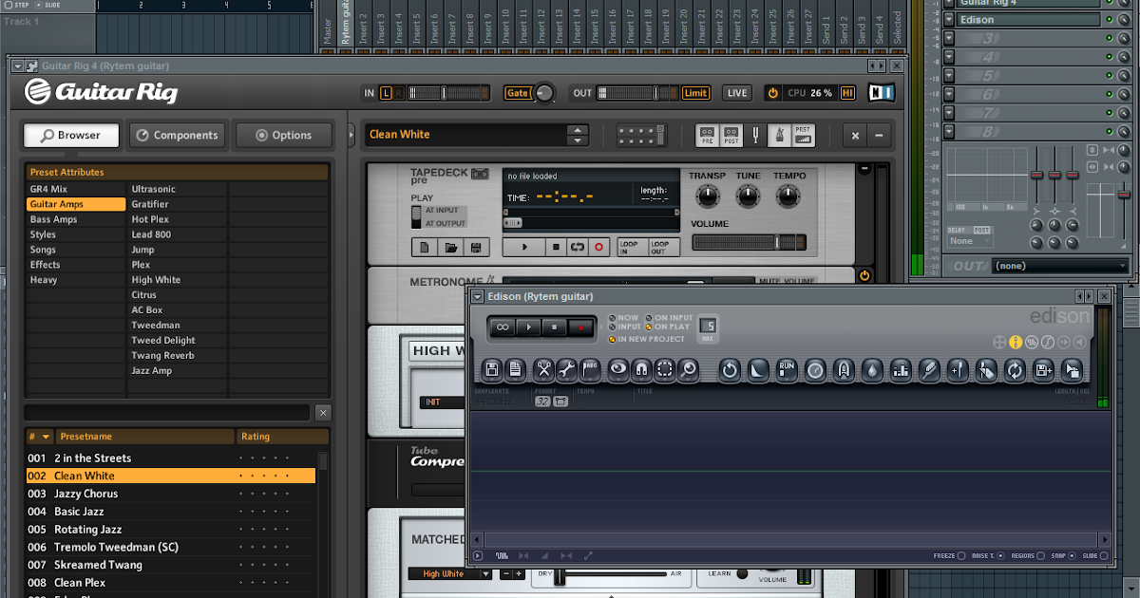Click Edison play button
Viewport: 1140px width, 598px height.
click(x=530, y=327)
